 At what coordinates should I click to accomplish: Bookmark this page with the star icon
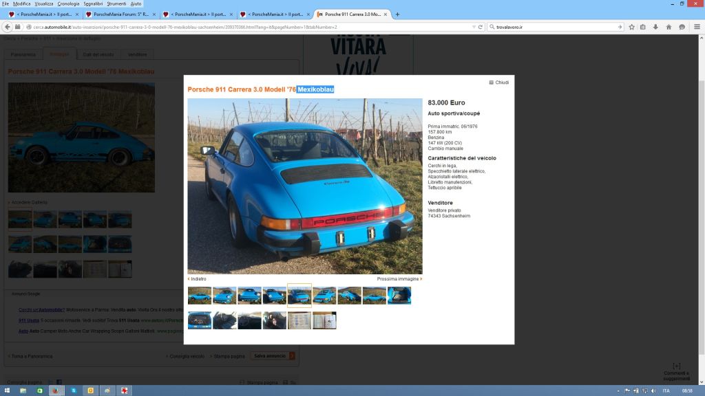632,27
